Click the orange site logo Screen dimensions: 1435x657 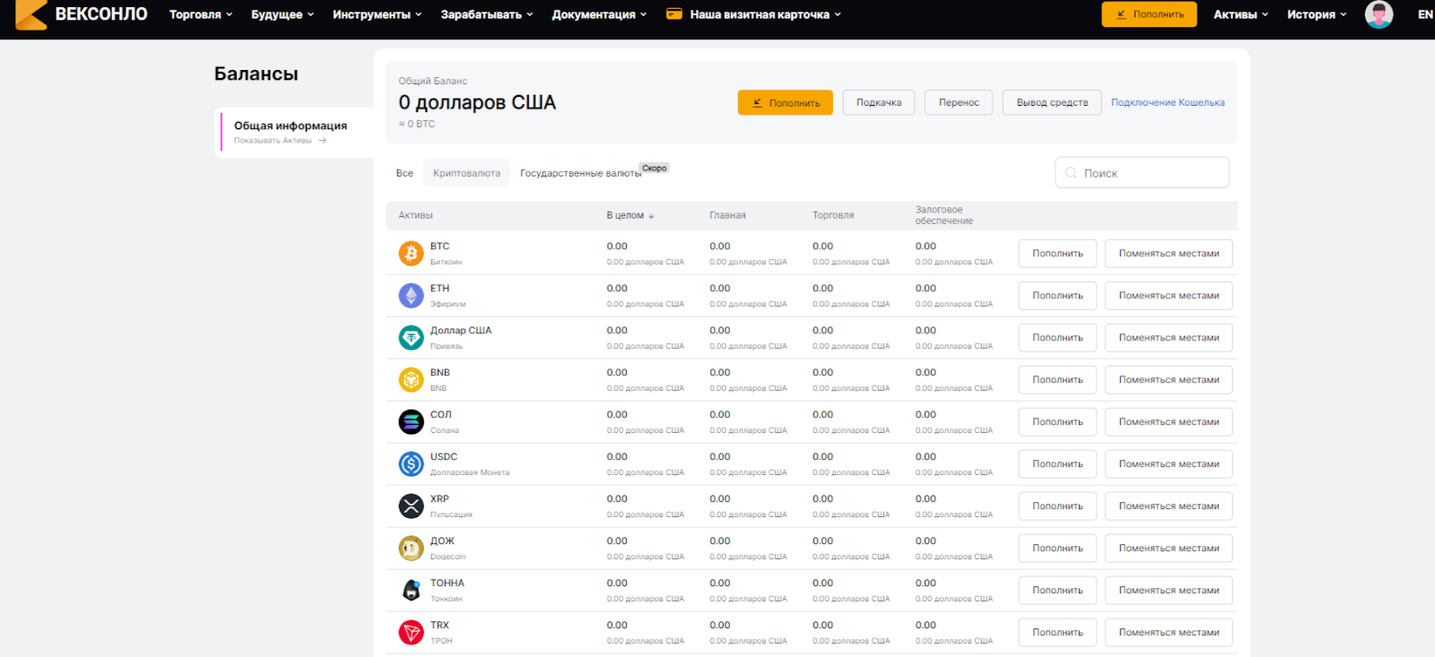pyautogui.click(x=31, y=14)
